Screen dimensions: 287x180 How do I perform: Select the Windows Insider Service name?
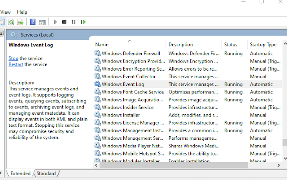[x=127, y=107]
